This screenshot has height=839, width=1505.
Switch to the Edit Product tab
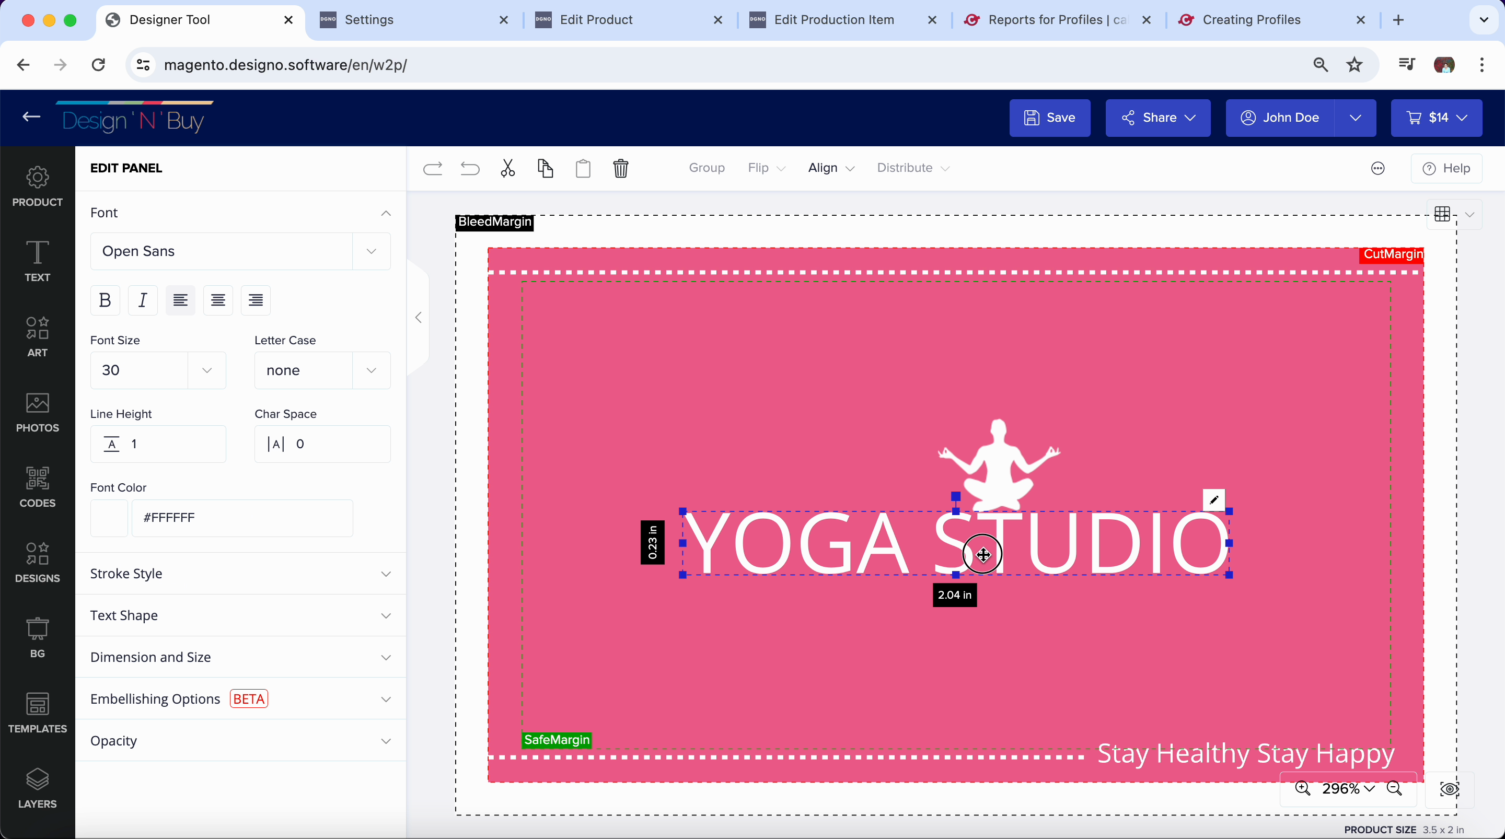pyautogui.click(x=596, y=20)
